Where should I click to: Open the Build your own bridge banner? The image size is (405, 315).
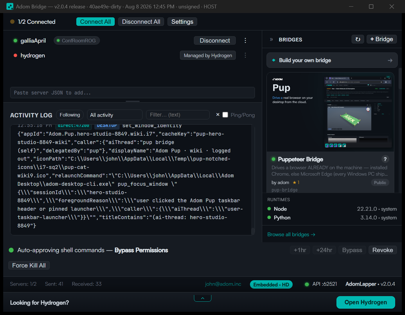332,60
